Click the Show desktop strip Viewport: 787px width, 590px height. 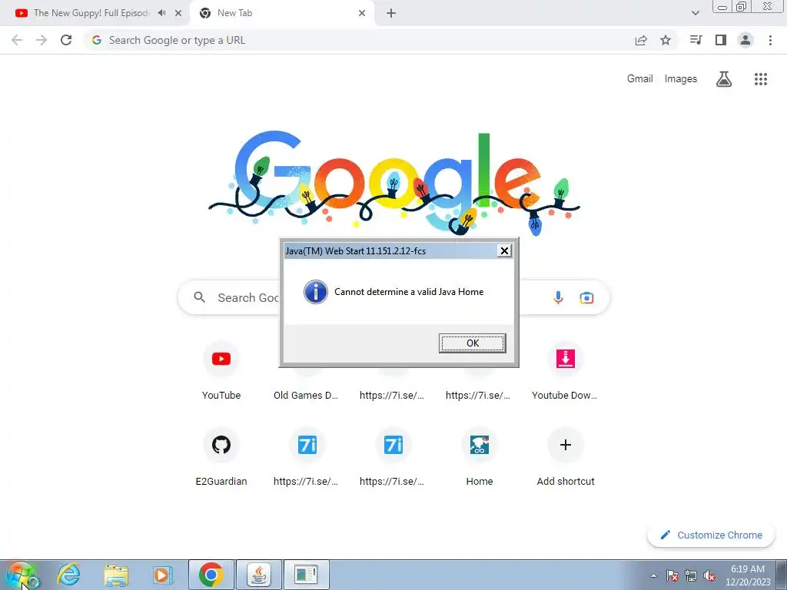(782, 575)
